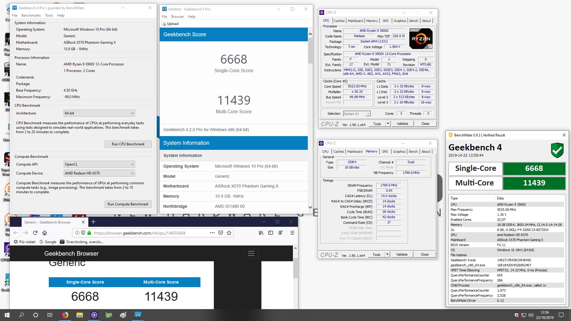
Task: Close the Generic - Geekbench Browser tab
Action: click(x=83, y=222)
